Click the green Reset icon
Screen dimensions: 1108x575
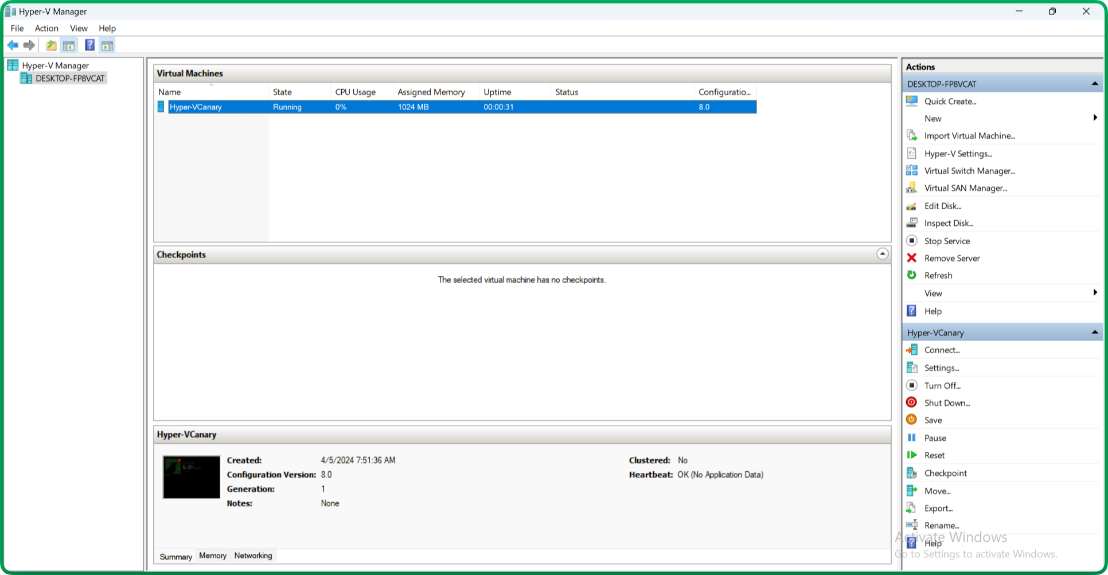pyautogui.click(x=912, y=455)
